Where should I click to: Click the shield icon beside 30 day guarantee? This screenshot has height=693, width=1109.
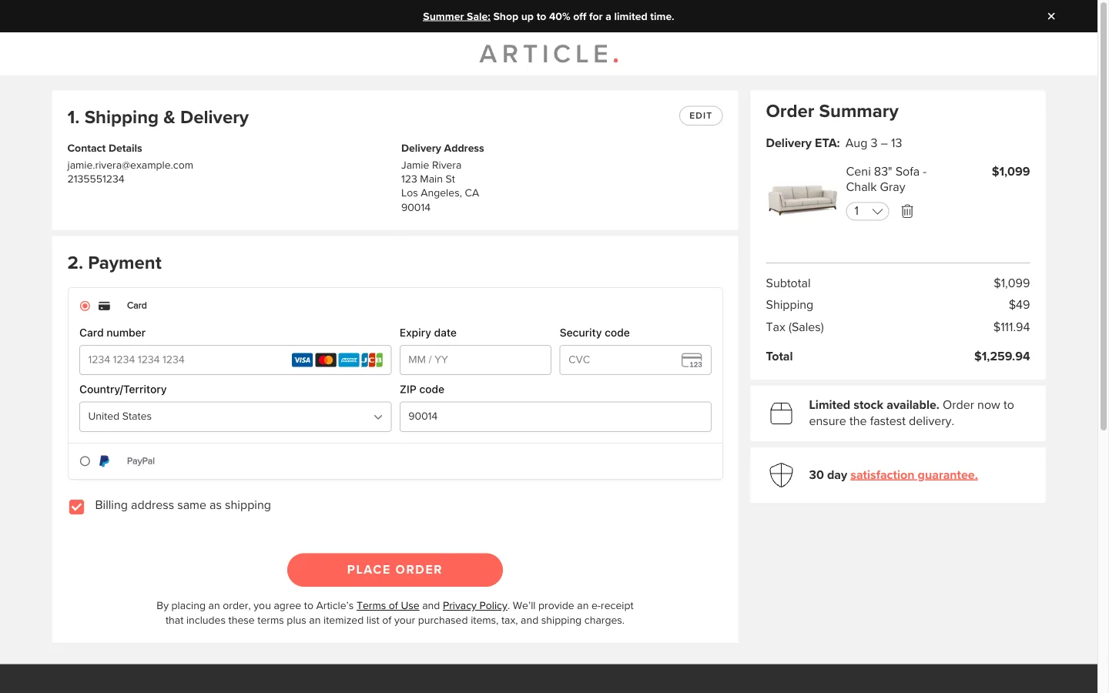[x=781, y=475]
